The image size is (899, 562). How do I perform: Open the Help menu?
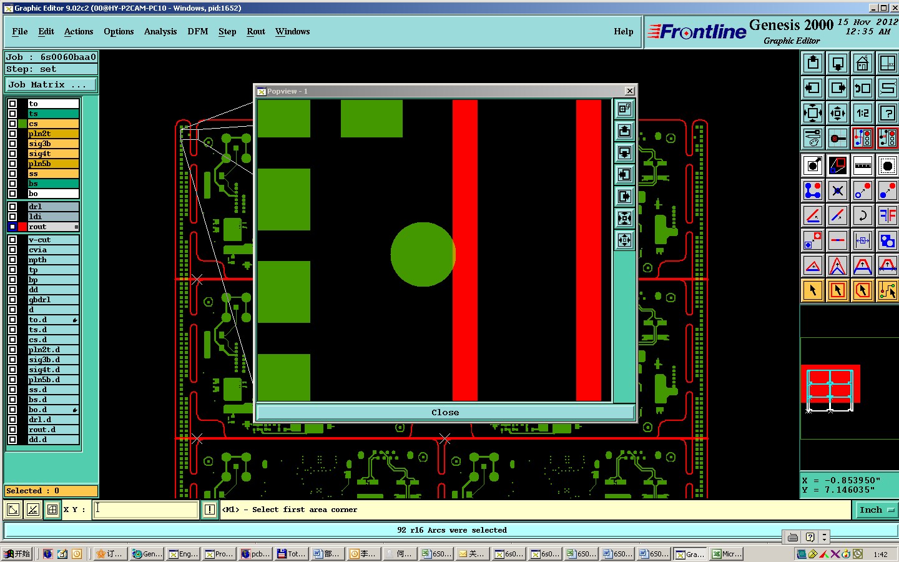click(624, 31)
